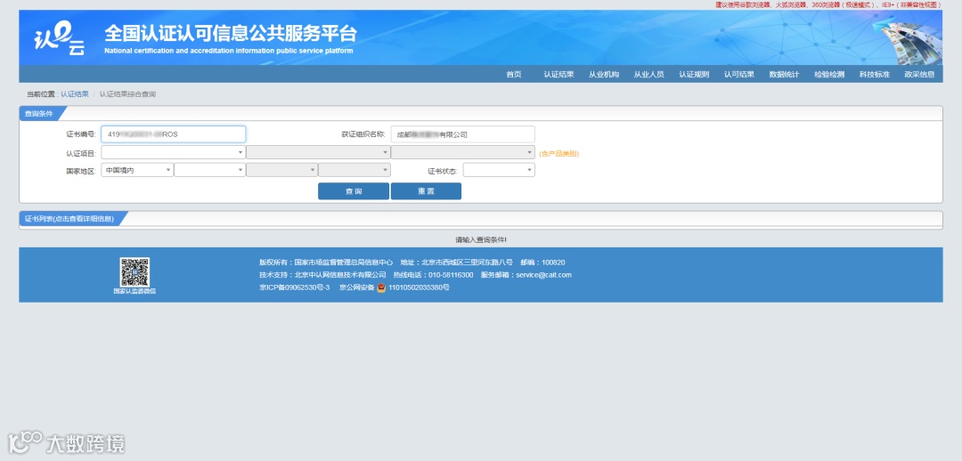This screenshot has height=461, width=962.
Task: Click the 热线电话 010-58116300 text
Action: (433, 275)
